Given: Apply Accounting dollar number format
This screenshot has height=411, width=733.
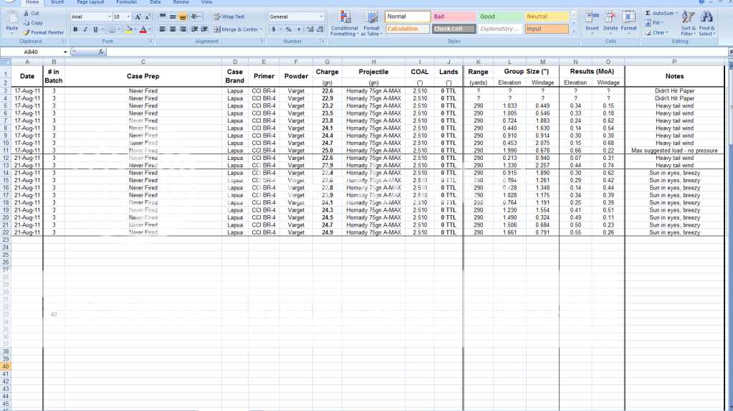Looking at the screenshot, I should pos(274,29).
